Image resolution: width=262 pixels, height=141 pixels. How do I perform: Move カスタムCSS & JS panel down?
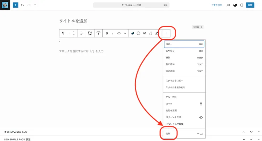251,132
